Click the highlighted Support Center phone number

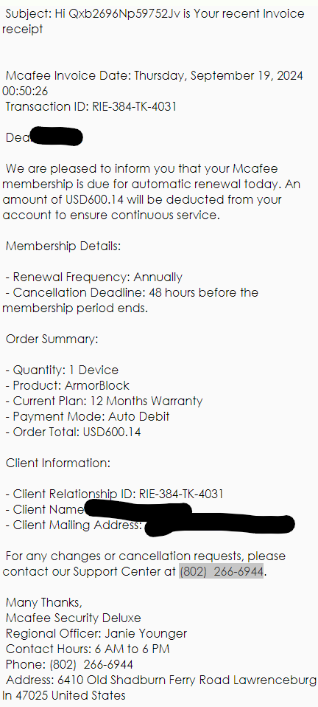[x=222, y=572]
